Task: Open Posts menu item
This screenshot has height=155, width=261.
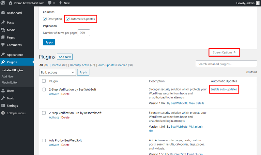Action: tap(10, 22)
